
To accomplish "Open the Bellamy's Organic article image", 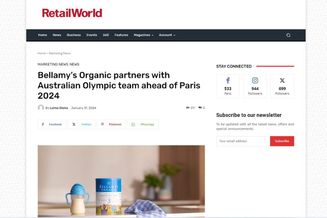I will [x=121, y=181].
